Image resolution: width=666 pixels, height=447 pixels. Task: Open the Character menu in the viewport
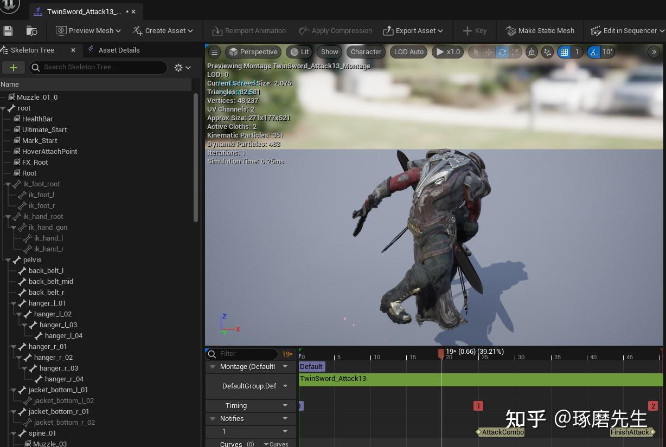(366, 51)
